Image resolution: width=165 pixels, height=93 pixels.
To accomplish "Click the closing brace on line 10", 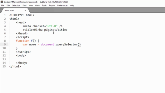I will pos(17,48).
